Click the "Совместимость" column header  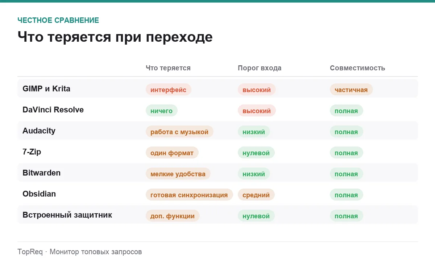point(357,68)
